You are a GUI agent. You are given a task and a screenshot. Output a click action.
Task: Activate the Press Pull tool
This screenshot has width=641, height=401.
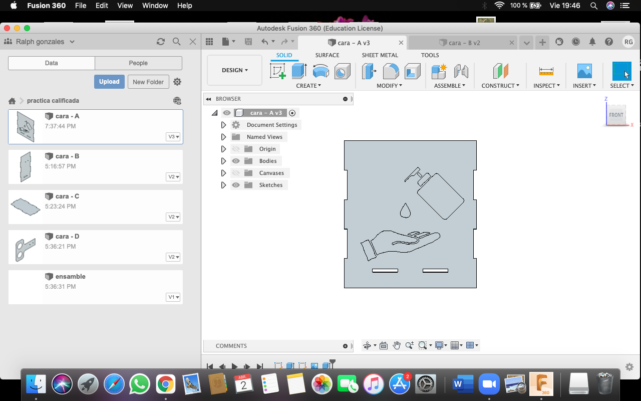tap(369, 71)
